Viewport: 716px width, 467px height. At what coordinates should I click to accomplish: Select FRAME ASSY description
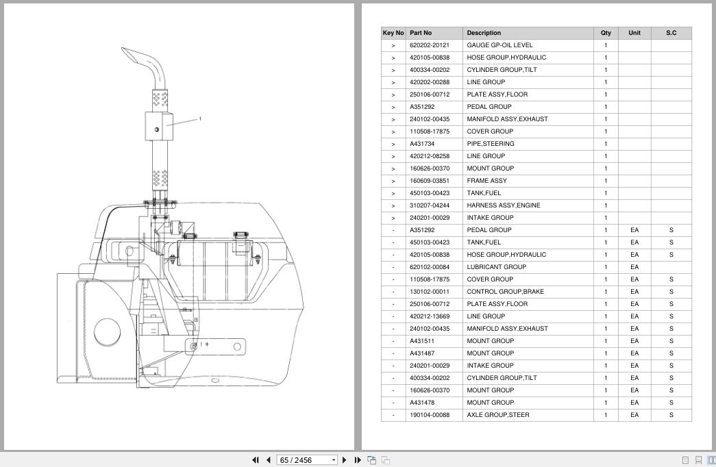tap(486, 181)
